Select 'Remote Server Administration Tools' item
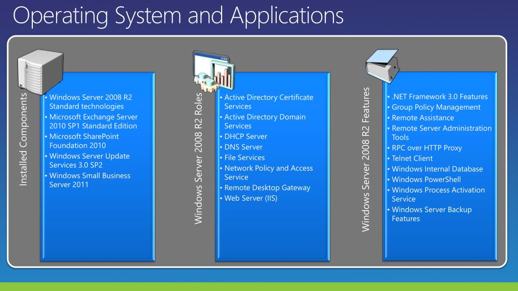Image resolution: width=518 pixels, height=291 pixels. point(442,133)
